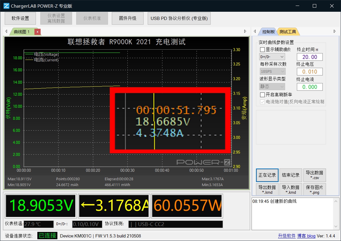Click the 终止时间 termination time input field
Screen dimensions: 341x241
click(x=310, y=57)
